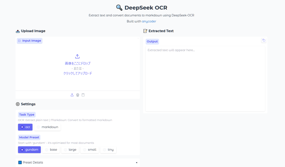Click the clipboard paste source icon
The image size is (285, 167).
83,95
